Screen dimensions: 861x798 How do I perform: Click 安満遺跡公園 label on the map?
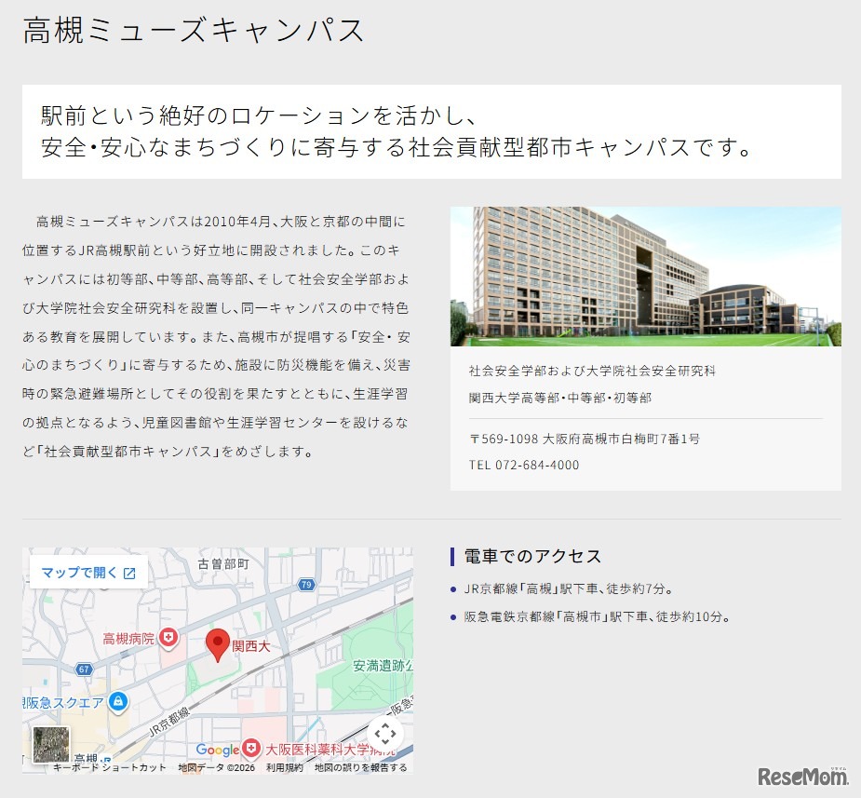(383, 666)
